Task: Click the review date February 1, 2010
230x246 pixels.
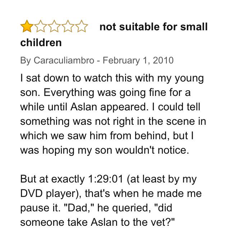Action: pyautogui.click(x=138, y=60)
